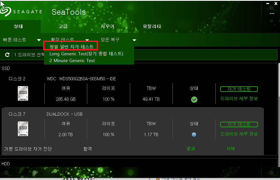Click the SSD icon for 디스크 2
Screen dimensions: 280x180
(23, 93)
